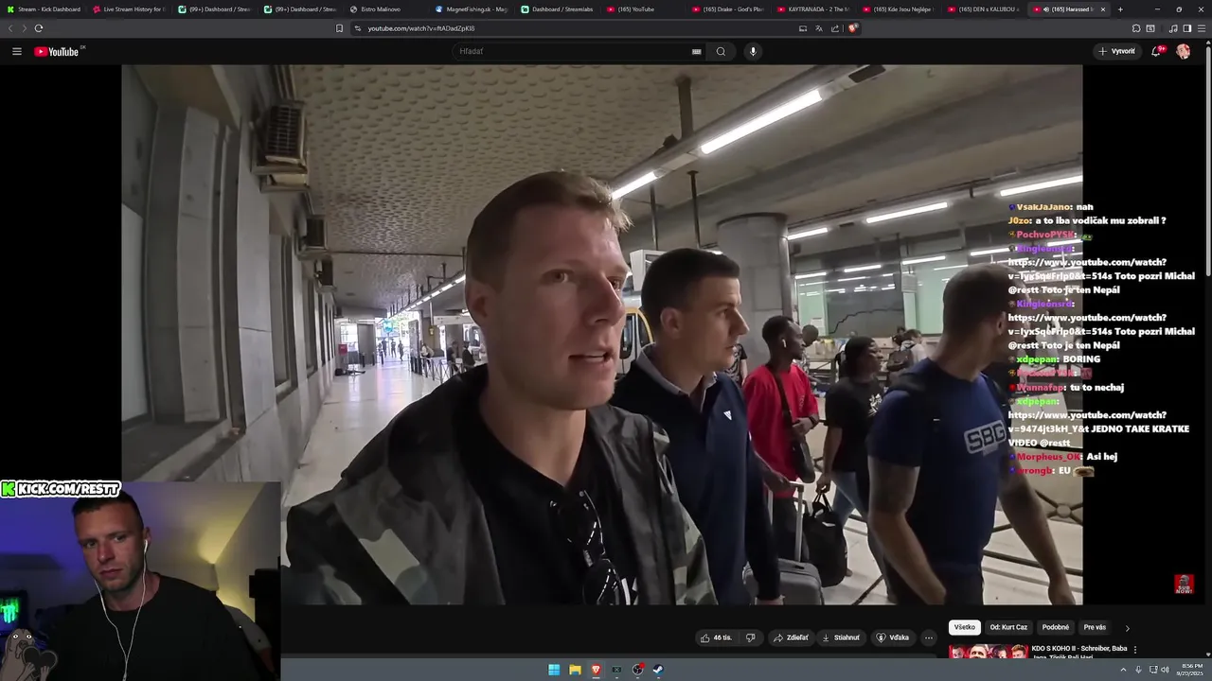Open OBS Studio from taskbar
The height and width of the screenshot is (681, 1212).
click(x=637, y=670)
